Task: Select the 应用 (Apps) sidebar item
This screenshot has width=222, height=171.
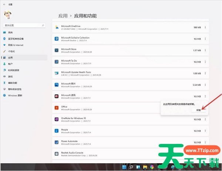Action: [24, 57]
